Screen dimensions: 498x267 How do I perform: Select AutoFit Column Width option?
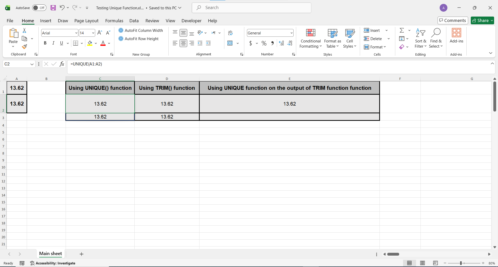tap(141, 30)
